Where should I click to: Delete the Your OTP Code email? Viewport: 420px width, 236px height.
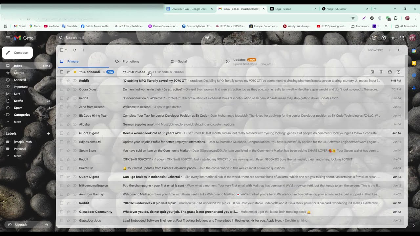click(x=381, y=72)
